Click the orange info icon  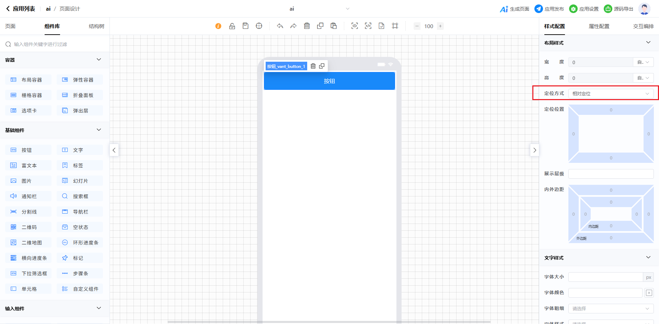pyautogui.click(x=218, y=26)
